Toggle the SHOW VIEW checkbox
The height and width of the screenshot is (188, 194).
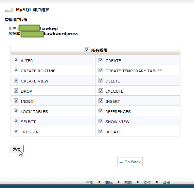coord(101,121)
